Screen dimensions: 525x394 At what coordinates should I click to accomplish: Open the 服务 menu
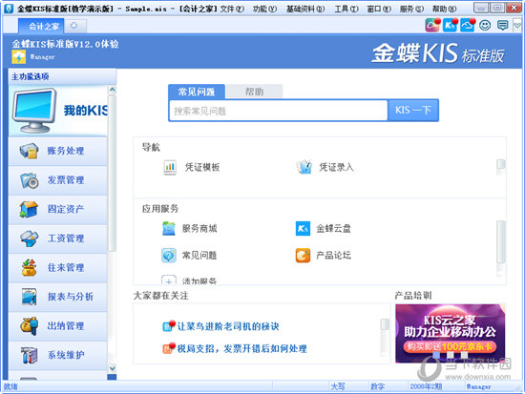411,9
